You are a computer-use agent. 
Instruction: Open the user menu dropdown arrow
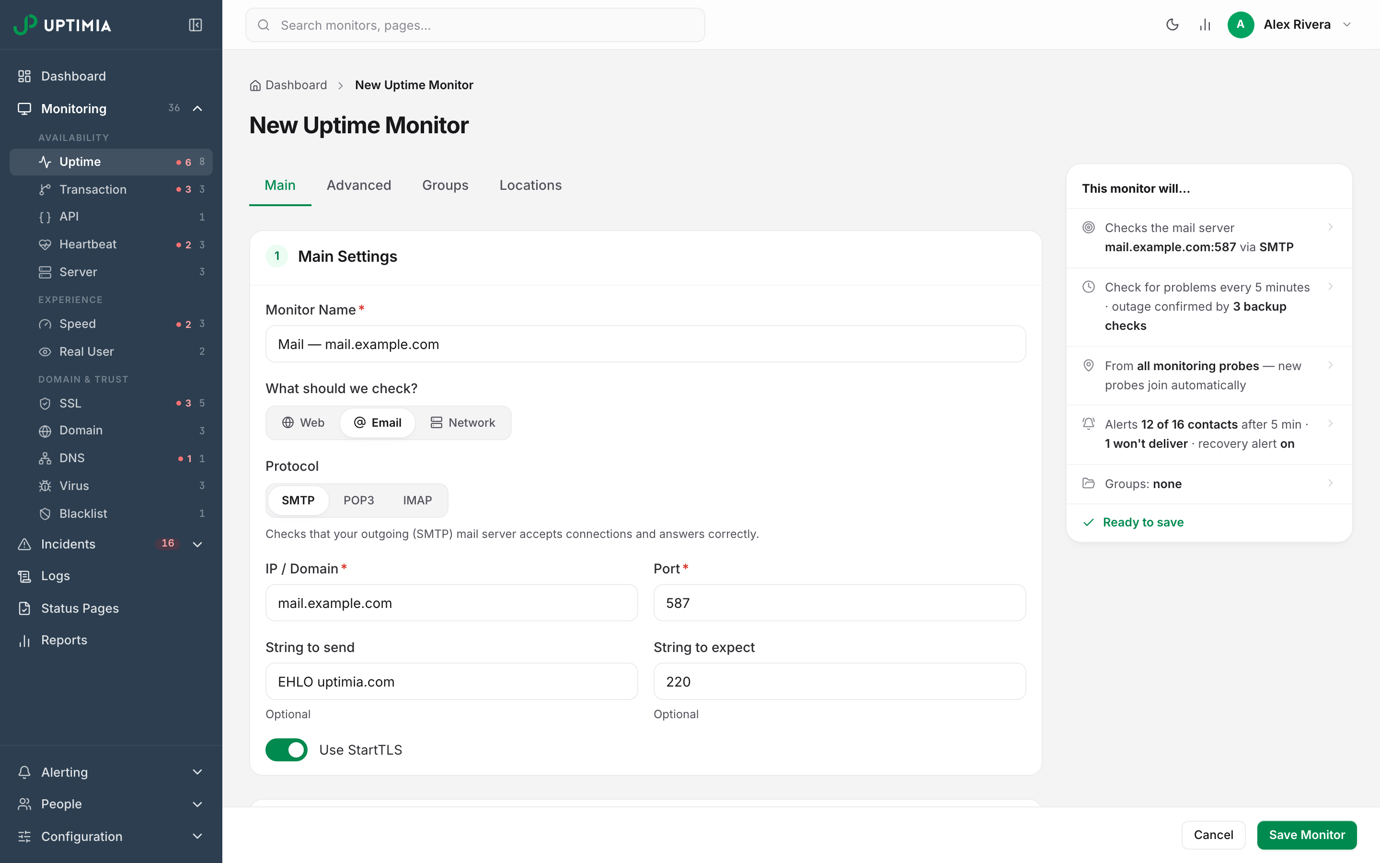click(1347, 24)
